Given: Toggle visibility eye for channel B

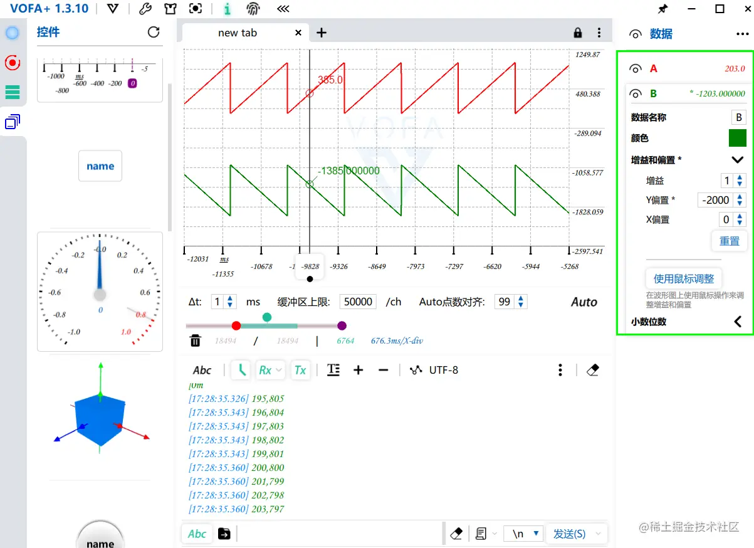Looking at the screenshot, I should pos(636,94).
